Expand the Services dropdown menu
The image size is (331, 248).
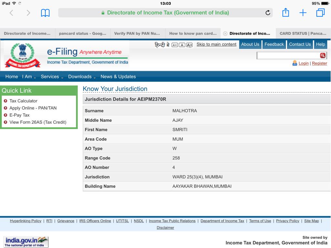(x=52, y=77)
